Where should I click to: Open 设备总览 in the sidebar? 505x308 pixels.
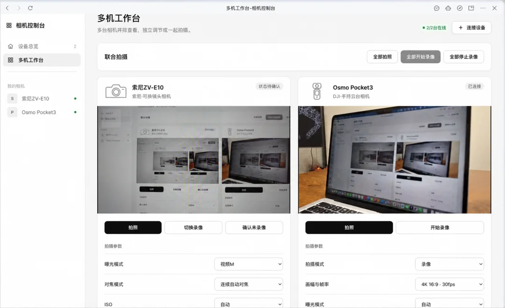tap(42, 46)
